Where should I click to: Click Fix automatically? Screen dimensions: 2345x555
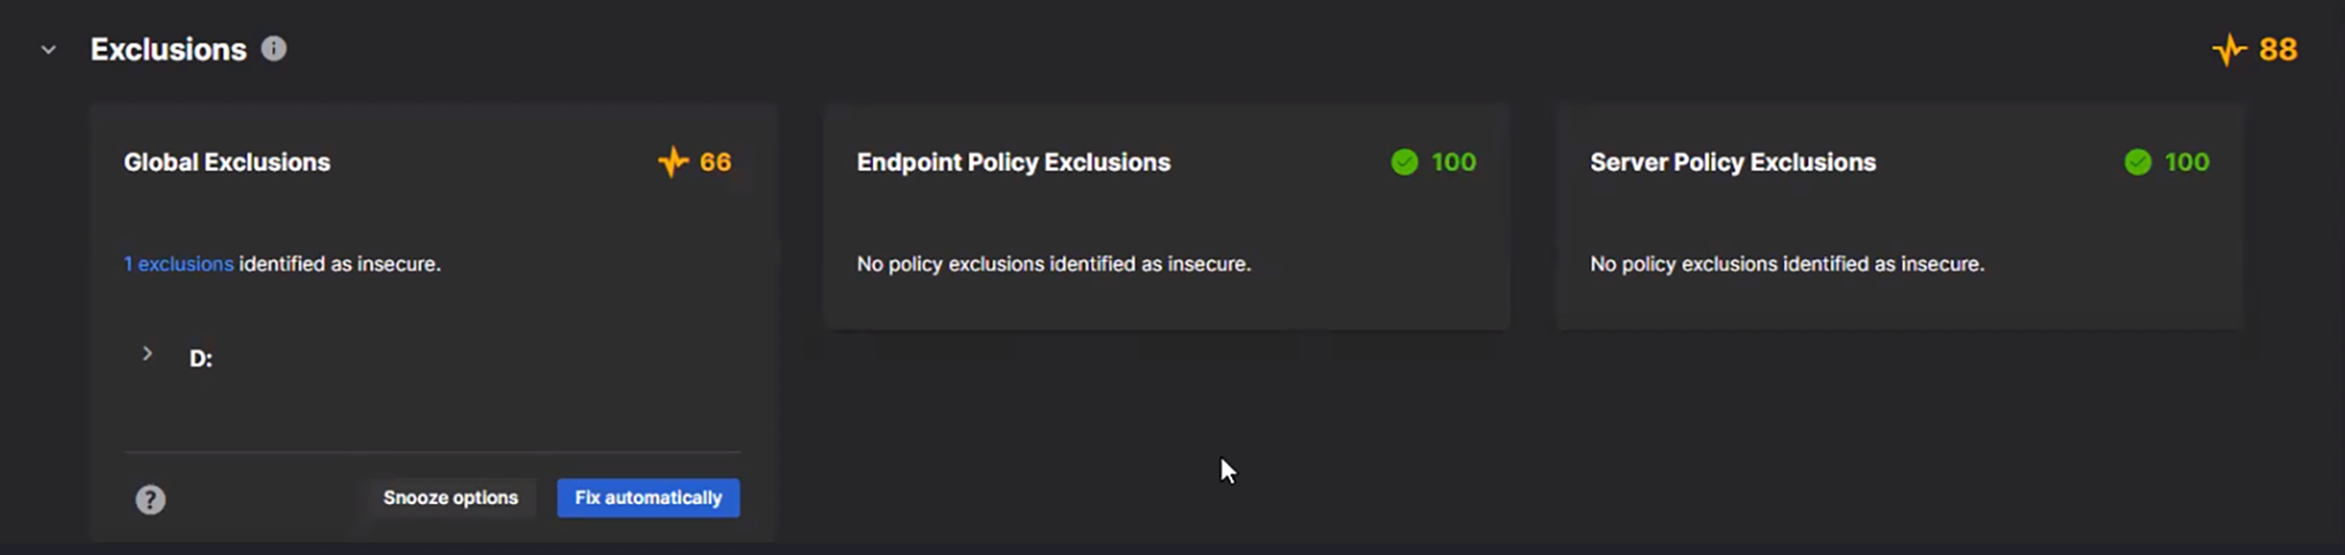(647, 498)
